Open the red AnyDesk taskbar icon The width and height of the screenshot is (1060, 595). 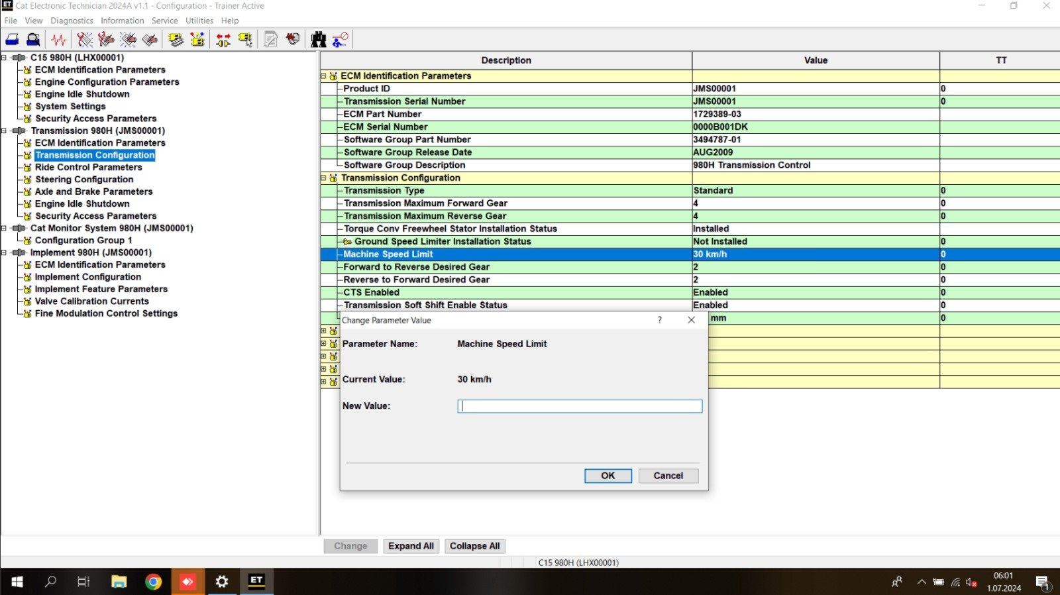[187, 582]
